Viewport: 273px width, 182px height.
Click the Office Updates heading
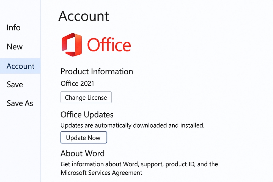pos(87,115)
